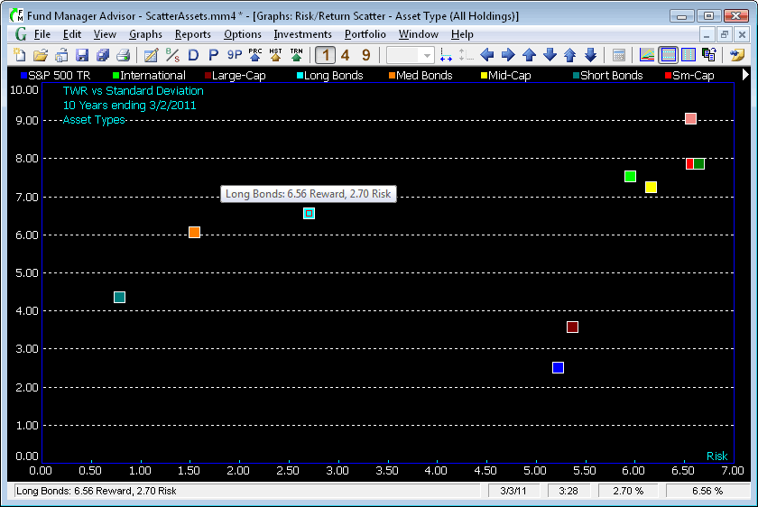Open the empty toolbar combo box dropdown
758x507 pixels.
427,55
